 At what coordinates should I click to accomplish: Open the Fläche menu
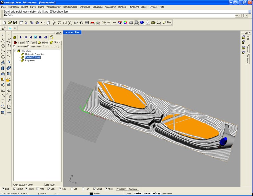click(41, 7)
